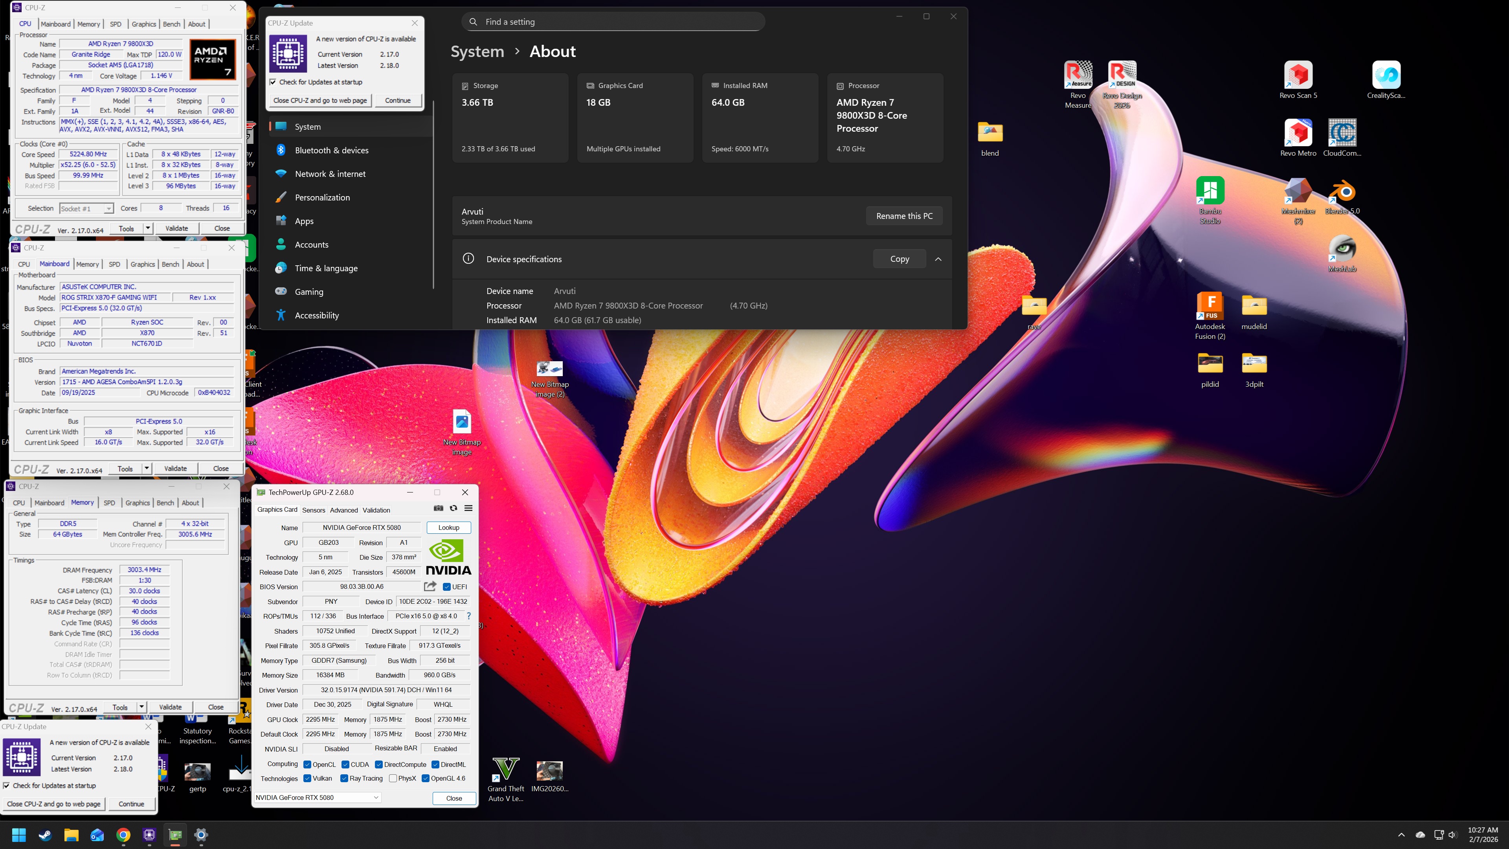Image resolution: width=1509 pixels, height=849 pixels.
Task: Click the Bus Interface question mark
Action: point(469,616)
